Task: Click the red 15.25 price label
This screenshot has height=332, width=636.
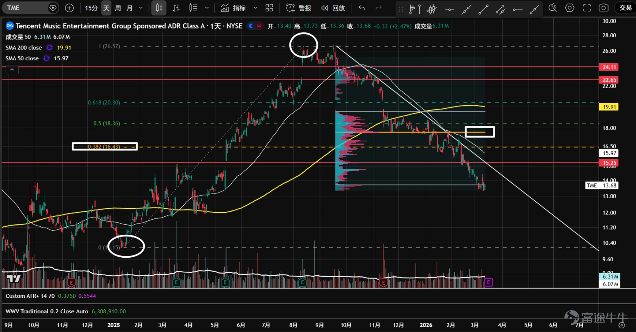Action: tap(609, 163)
